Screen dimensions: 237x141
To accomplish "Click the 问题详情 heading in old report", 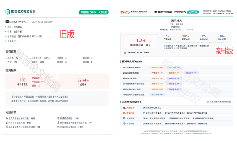I will [x=11, y=112].
